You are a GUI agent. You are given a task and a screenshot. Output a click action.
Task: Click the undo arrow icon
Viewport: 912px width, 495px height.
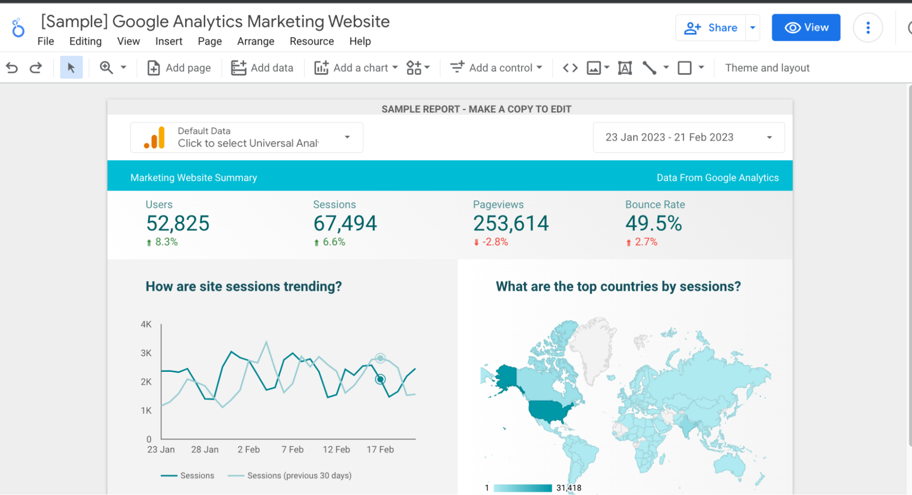click(12, 68)
